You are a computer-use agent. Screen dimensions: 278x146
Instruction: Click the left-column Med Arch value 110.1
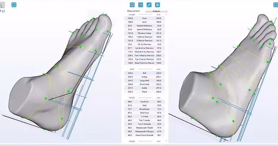(130, 52)
